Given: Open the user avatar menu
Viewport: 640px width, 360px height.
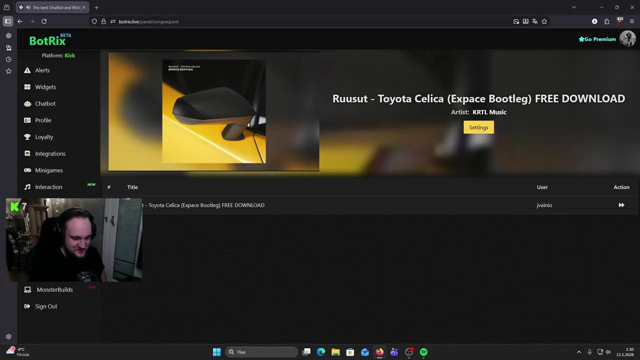Looking at the screenshot, I should coord(627,38).
